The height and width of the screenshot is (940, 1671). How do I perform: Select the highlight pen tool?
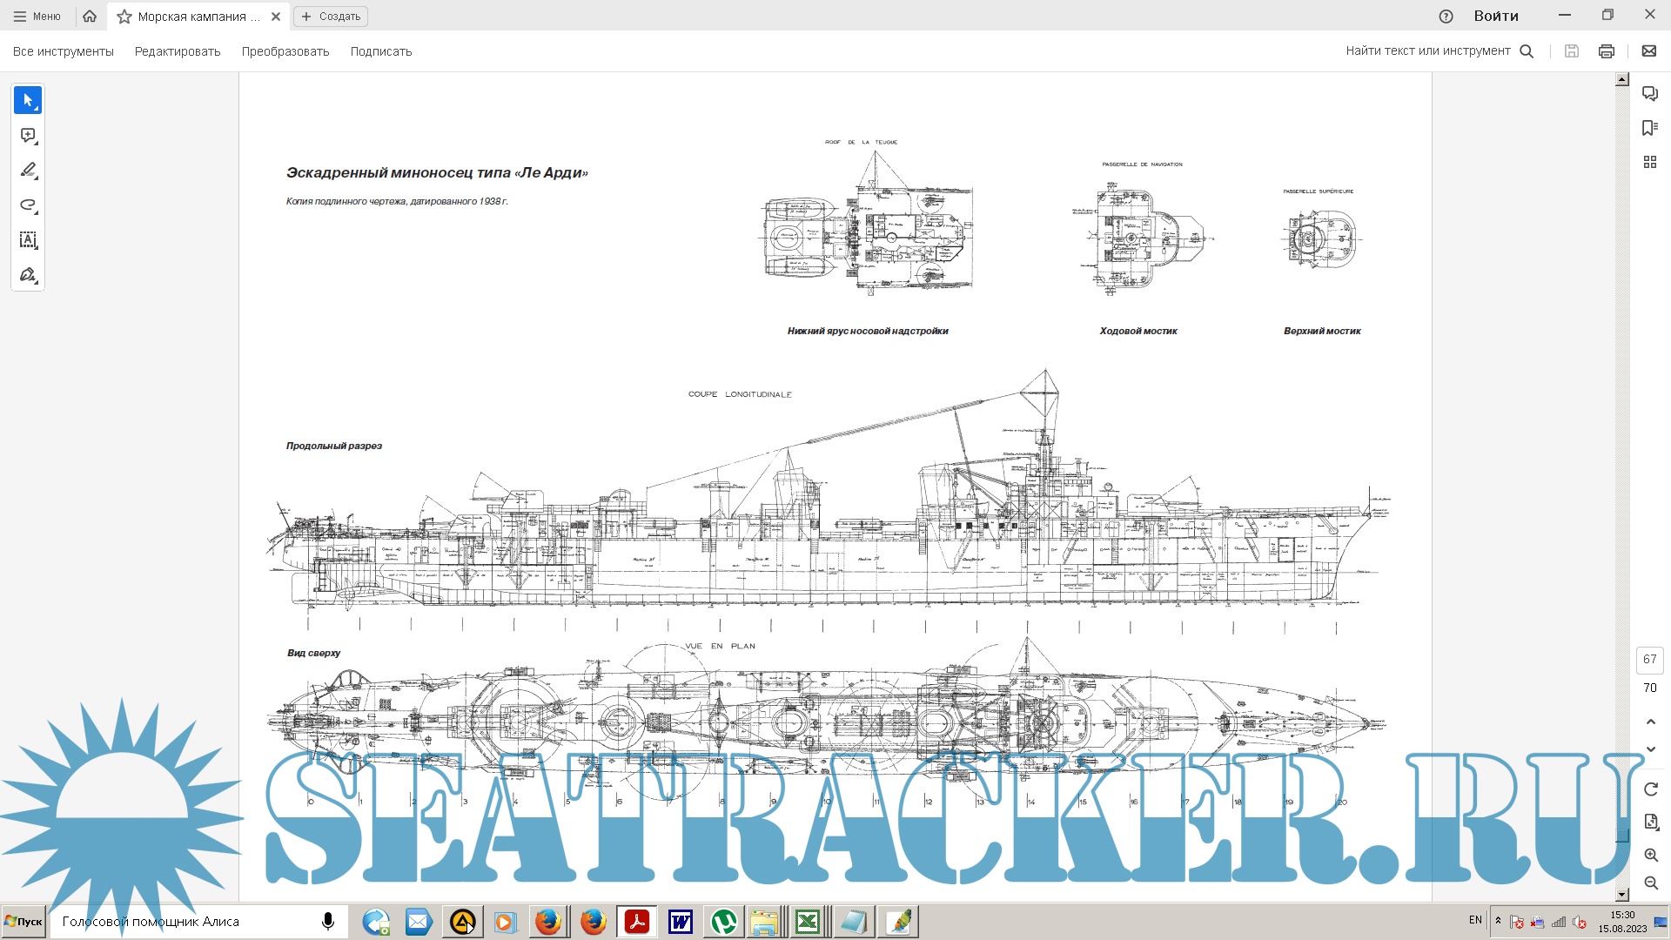coord(28,170)
